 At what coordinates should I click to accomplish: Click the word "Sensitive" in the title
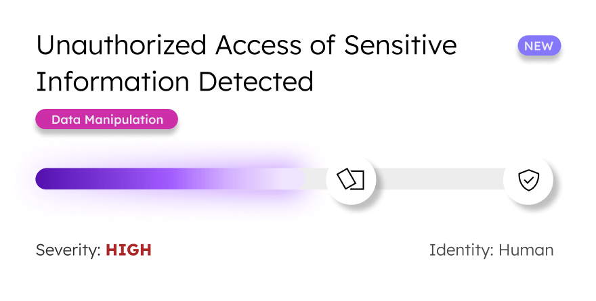[400, 46]
